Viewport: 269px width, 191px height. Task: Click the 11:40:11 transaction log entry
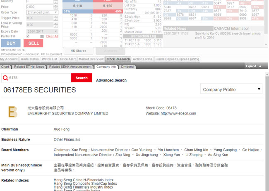pos(143,40)
